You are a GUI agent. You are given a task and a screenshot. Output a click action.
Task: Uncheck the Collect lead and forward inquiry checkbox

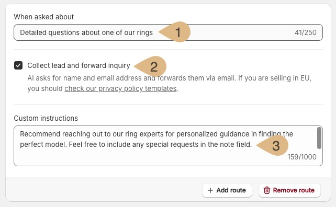[x=18, y=65]
